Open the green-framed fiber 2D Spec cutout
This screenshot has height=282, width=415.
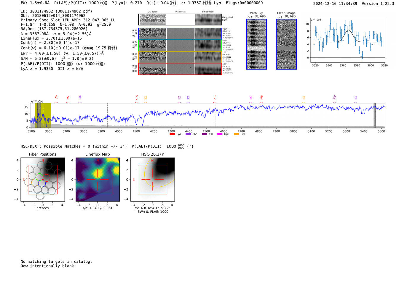[x=152, y=45]
